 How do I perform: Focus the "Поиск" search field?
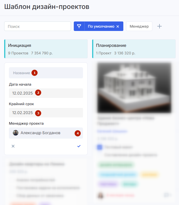[x=38, y=26]
